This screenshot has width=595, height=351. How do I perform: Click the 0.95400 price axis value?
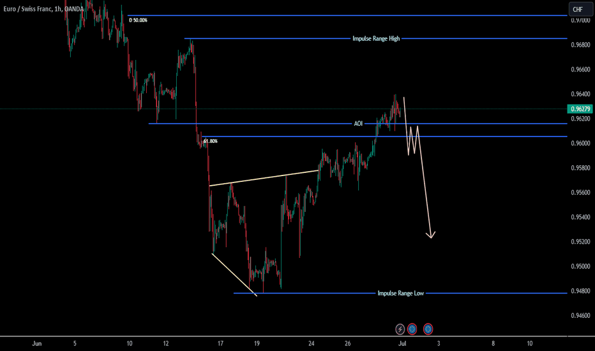580,217
